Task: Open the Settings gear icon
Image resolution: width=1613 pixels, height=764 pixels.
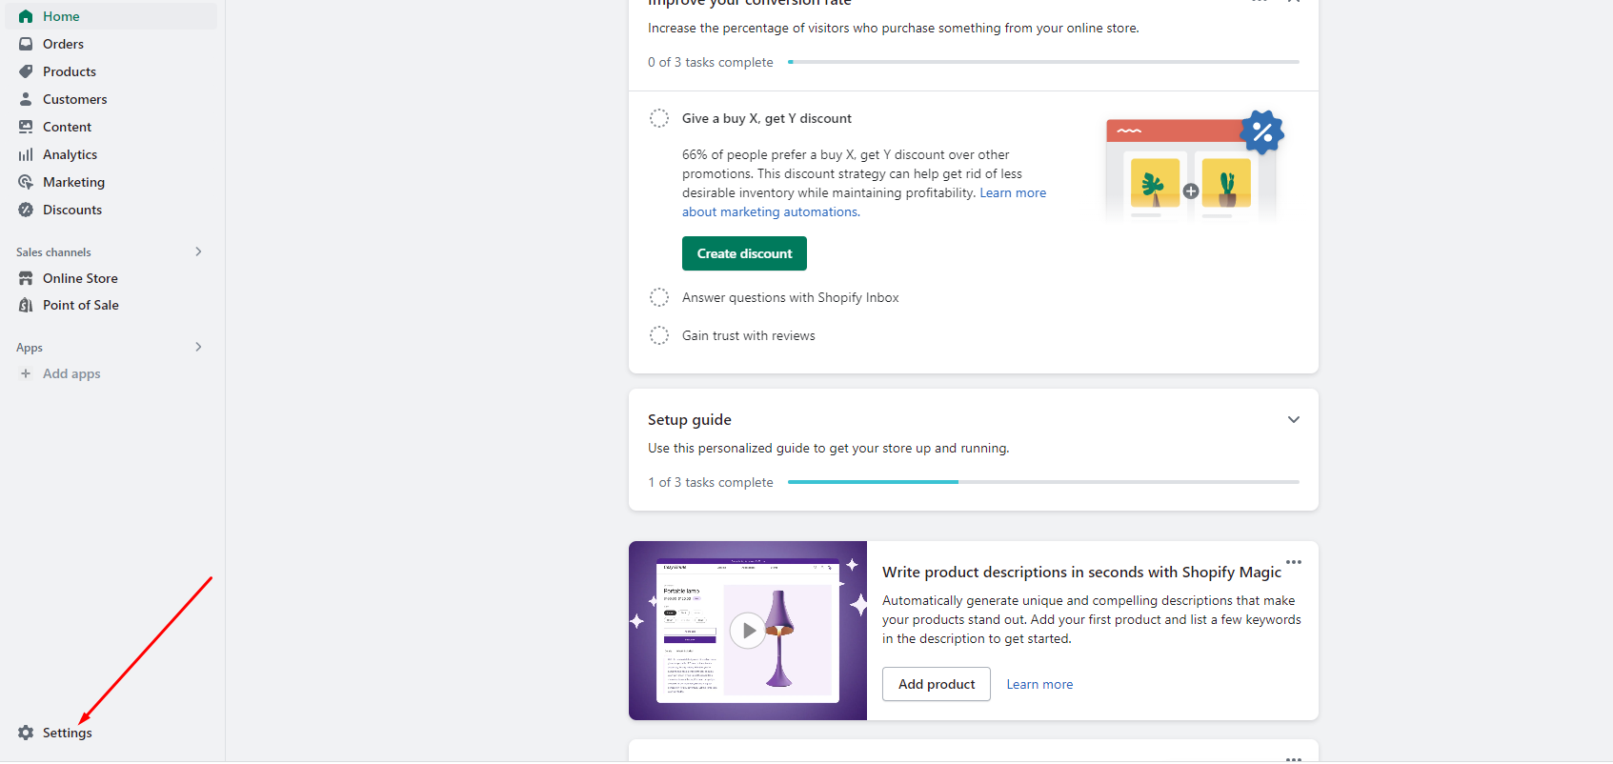Action: click(26, 733)
